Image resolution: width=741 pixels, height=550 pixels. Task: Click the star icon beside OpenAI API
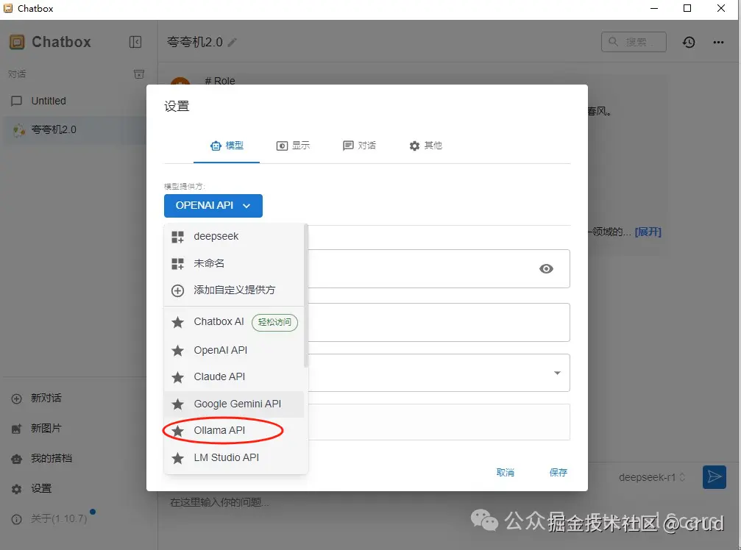[x=177, y=351]
